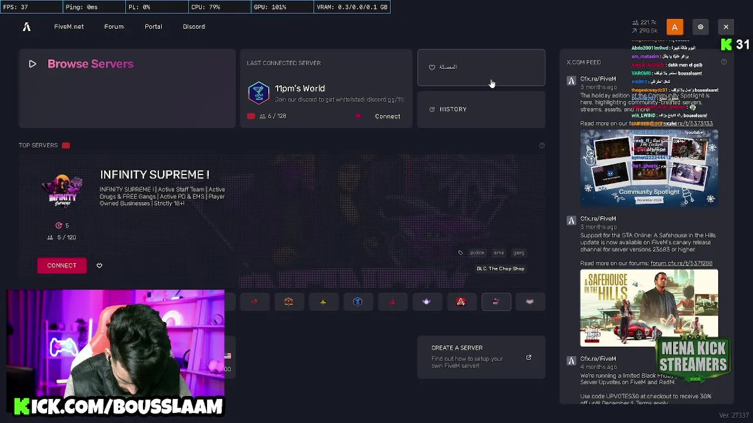Click the external link icon on Create a Server

tap(528, 357)
